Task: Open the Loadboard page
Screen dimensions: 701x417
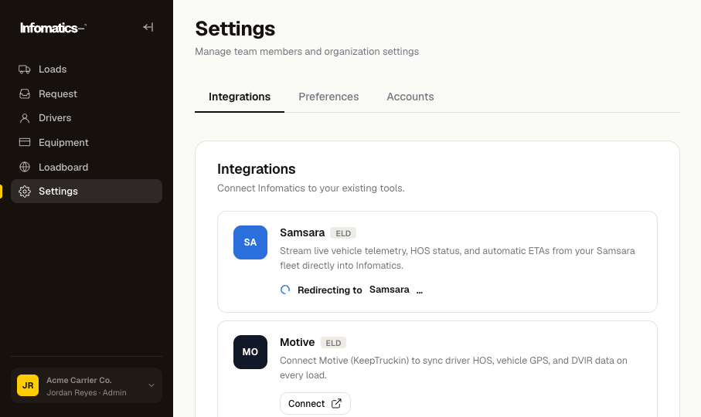Action: [x=87, y=167]
